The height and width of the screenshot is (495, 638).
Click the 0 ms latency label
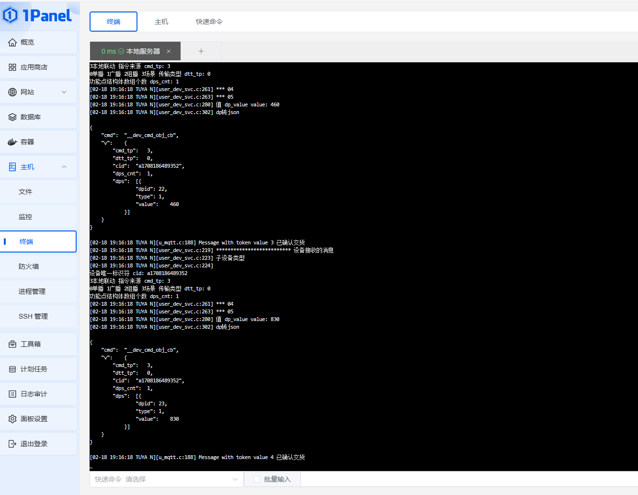pyautogui.click(x=109, y=51)
